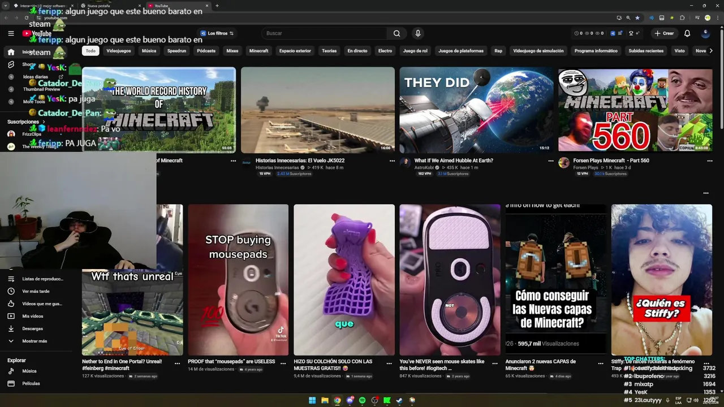Select the Subidas recientes chip
The height and width of the screenshot is (407, 724).
pyautogui.click(x=646, y=51)
